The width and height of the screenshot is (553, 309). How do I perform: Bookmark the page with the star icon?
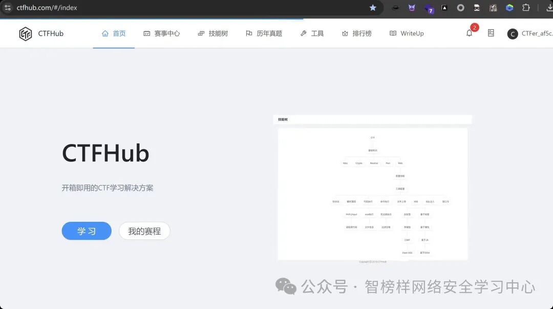(x=373, y=8)
